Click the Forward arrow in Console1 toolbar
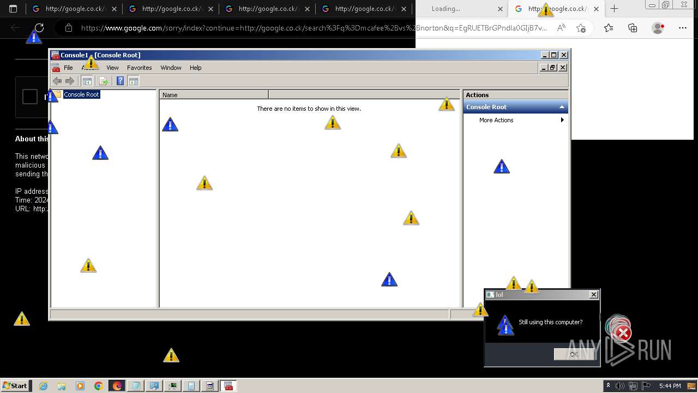 point(70,81)
